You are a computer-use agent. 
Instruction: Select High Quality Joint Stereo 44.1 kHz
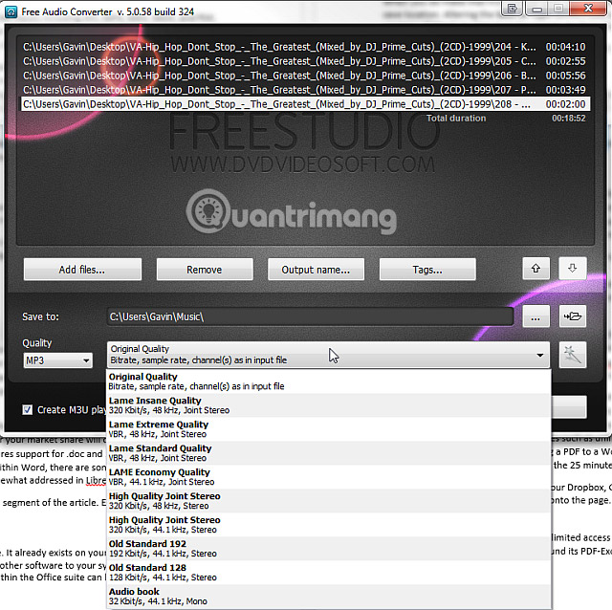pos(329,525)
